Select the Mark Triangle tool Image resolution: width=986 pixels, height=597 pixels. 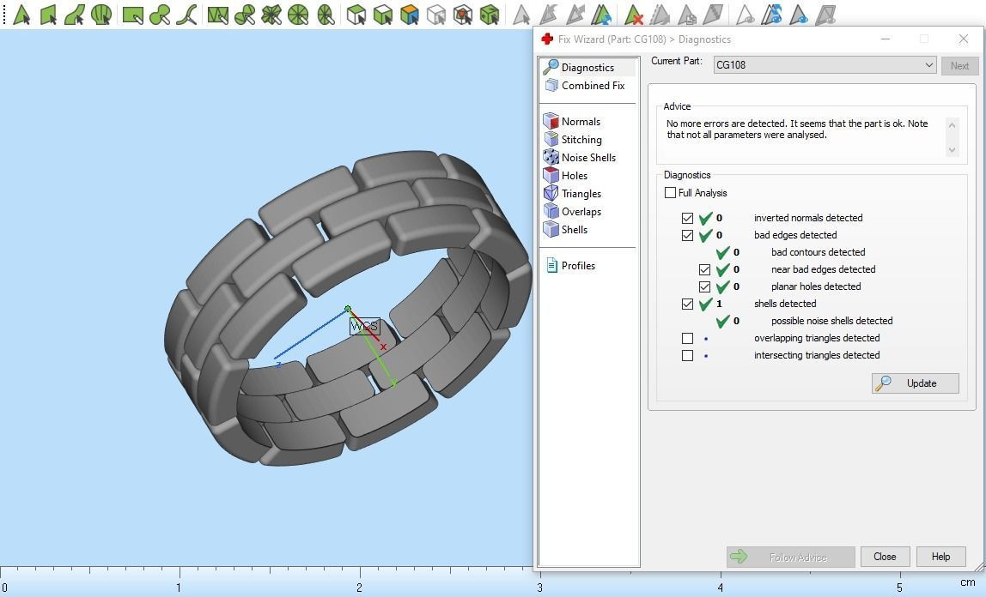point(22,14)
